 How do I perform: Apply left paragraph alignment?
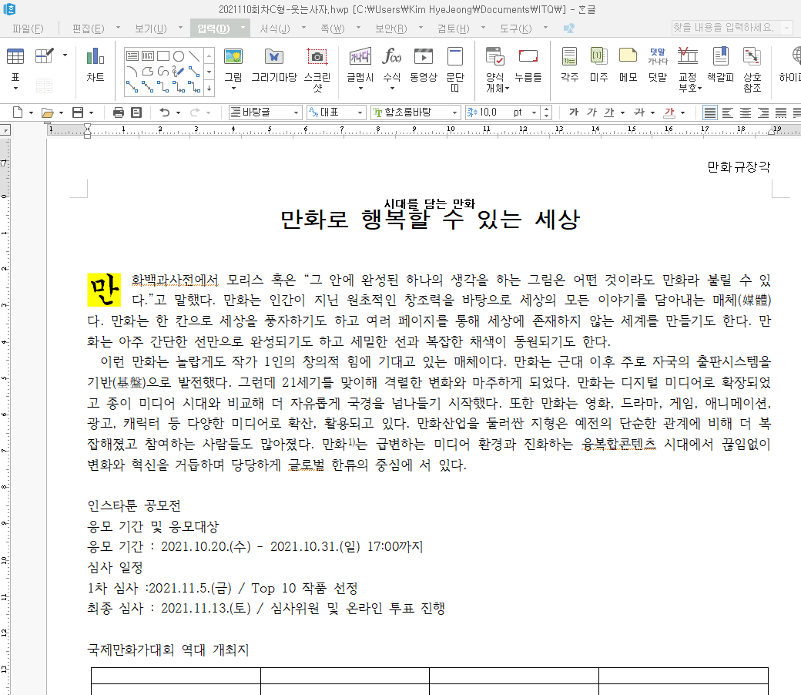[728, 112]
